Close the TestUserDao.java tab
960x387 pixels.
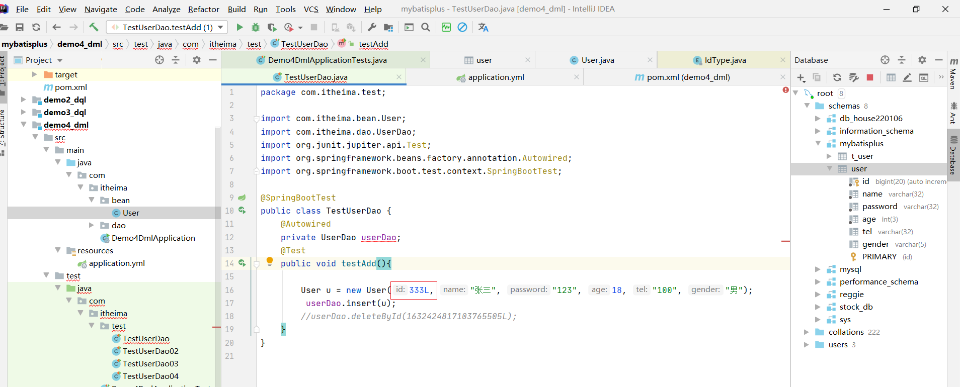click(399, 77)
